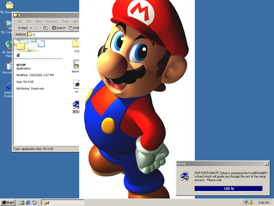Image resolution: width=274 pixels, height=206 pixels.
Task: Click the Forward arrow in Explorer toolbar
Action: [x=36, y=28]
